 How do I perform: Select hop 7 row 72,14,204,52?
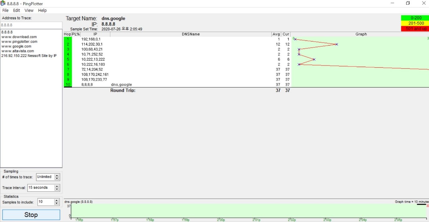(177, 69)
